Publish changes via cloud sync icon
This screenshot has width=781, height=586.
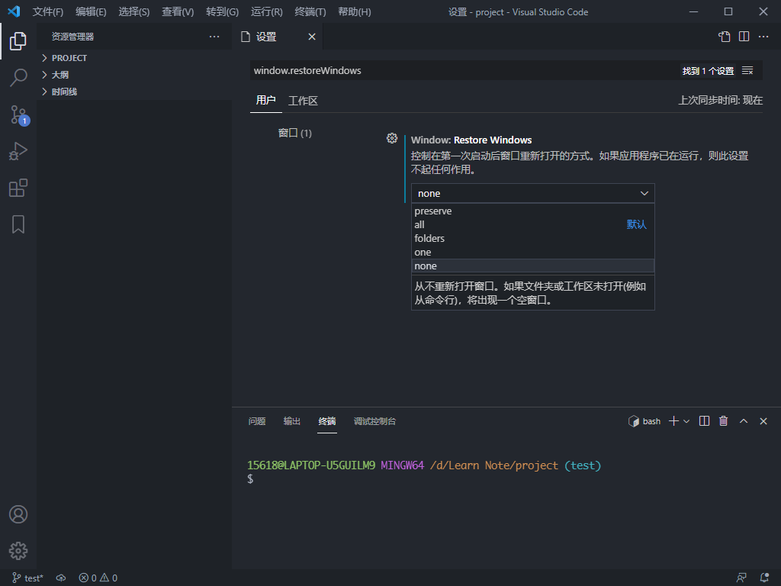[61, 578]
